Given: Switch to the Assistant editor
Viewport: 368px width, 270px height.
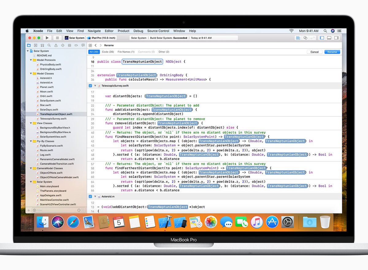Looking at the screenshot, I should click(305, 38).
